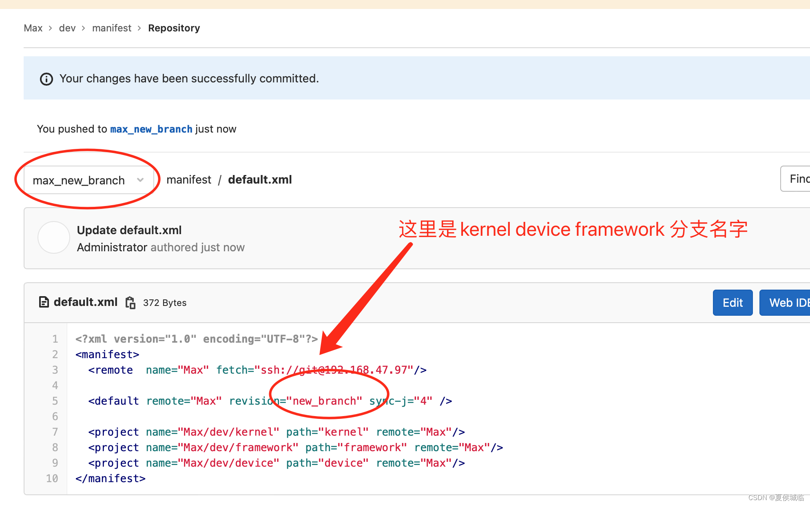Go to the Max breadcrumb
This screenshot has width=810, height=505.
(33, 28)
